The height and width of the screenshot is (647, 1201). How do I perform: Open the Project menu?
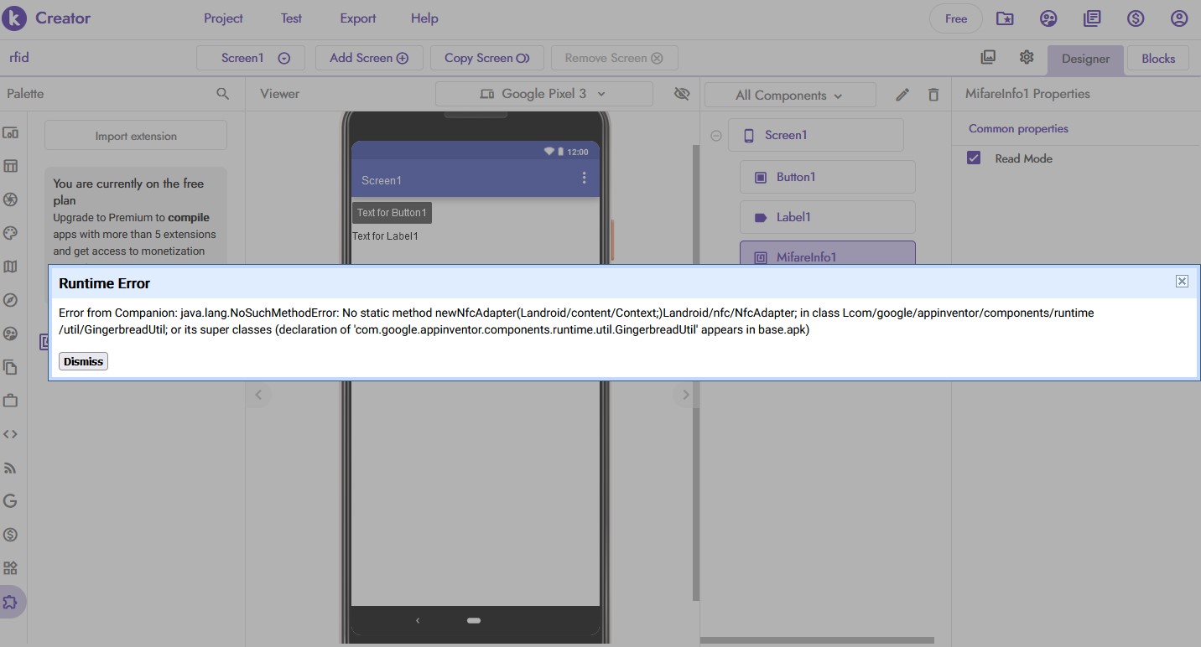click(223, 18)
